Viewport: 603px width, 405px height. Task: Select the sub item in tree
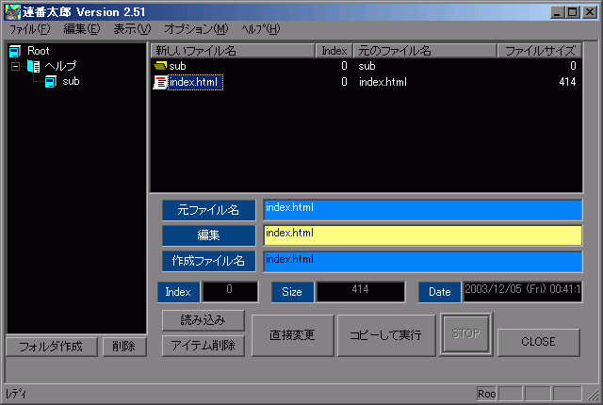71,82
